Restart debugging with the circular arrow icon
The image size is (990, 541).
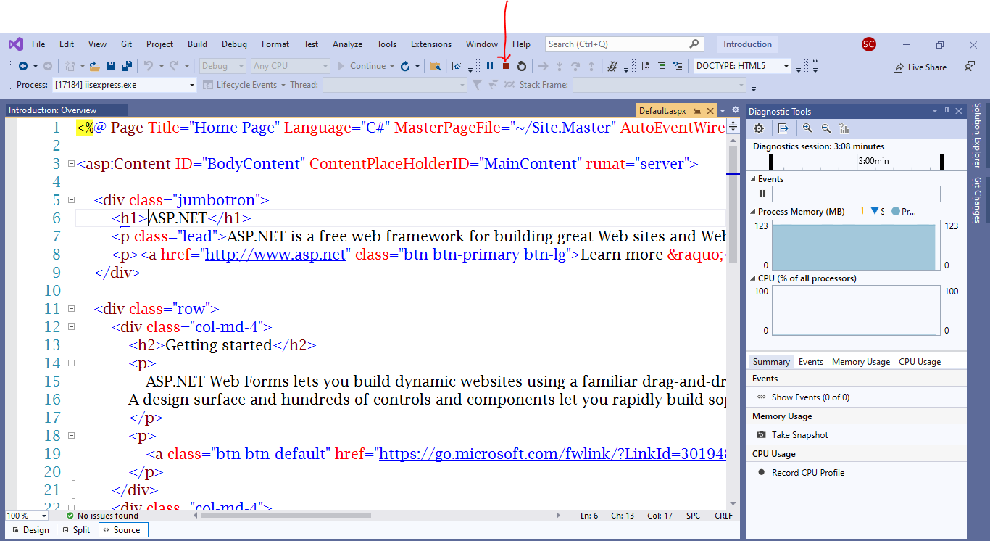coord(521,66)
